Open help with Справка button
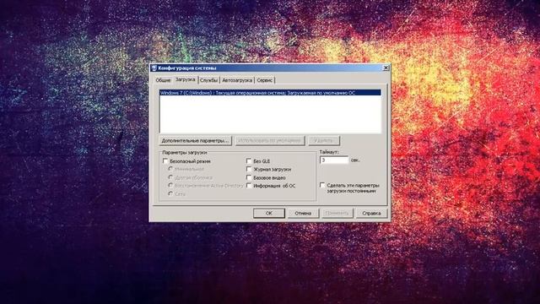This screenshot has width=540, height=304. 371,214
